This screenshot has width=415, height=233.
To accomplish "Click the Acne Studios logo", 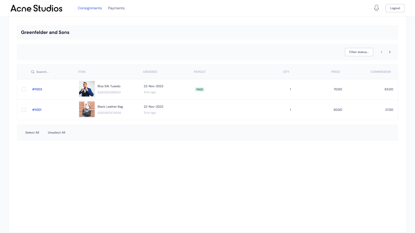I will 36,8.
